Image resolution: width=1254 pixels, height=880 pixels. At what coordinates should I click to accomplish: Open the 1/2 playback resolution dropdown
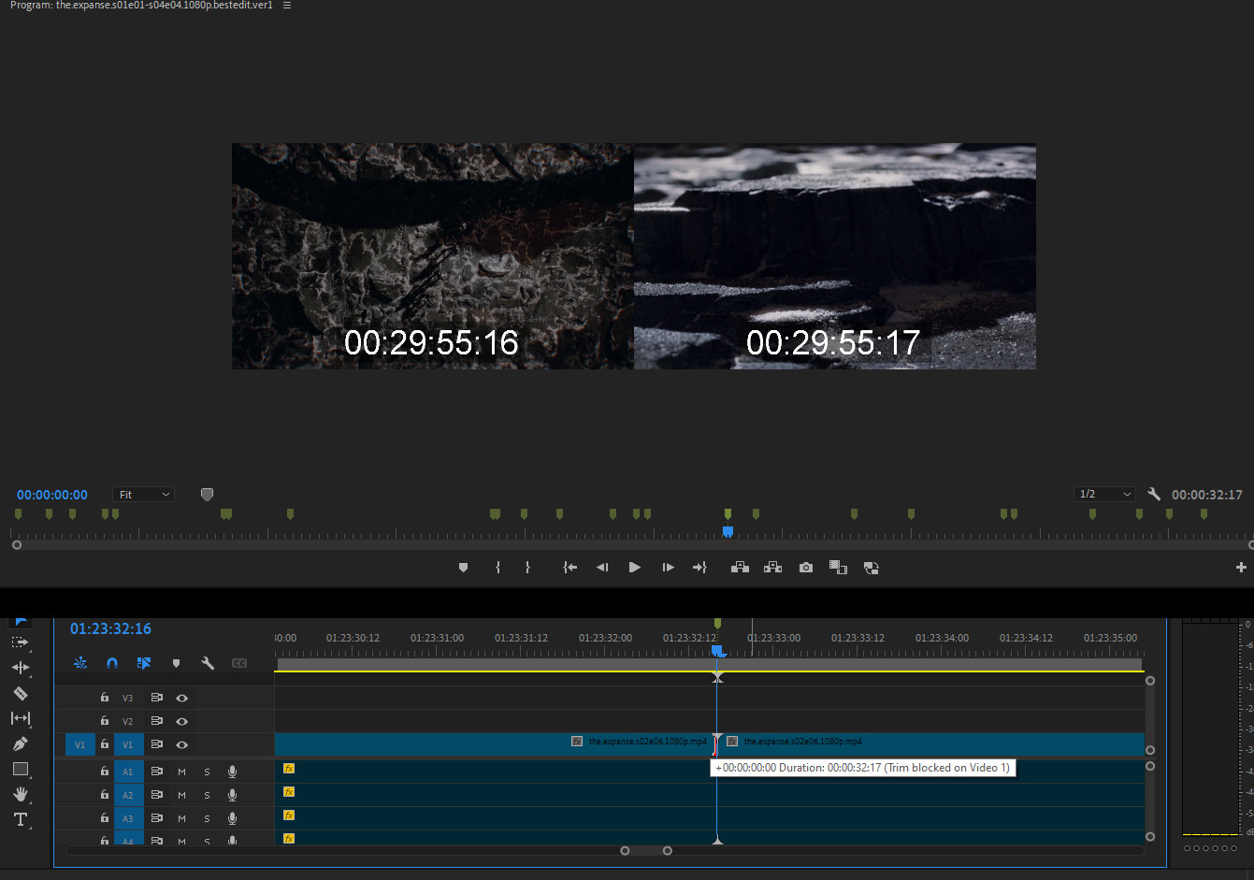pyautogui.click(x=1104, y=494)
